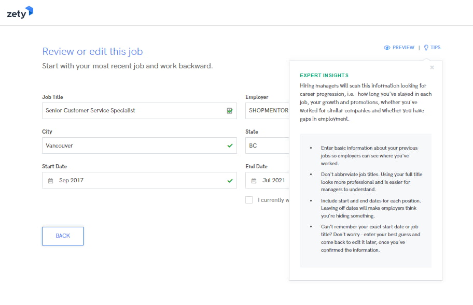The image size is (473, 305).
Task: Open the End Date picker showing Jul 2021
Action: [267, 180]
